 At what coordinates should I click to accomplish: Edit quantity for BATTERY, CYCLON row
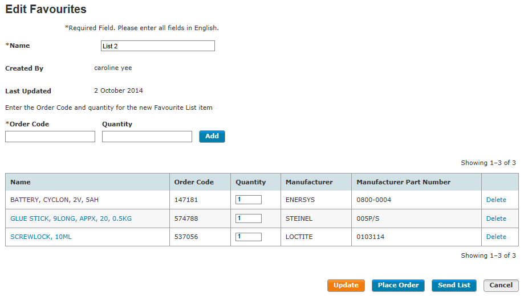[249, 200]
